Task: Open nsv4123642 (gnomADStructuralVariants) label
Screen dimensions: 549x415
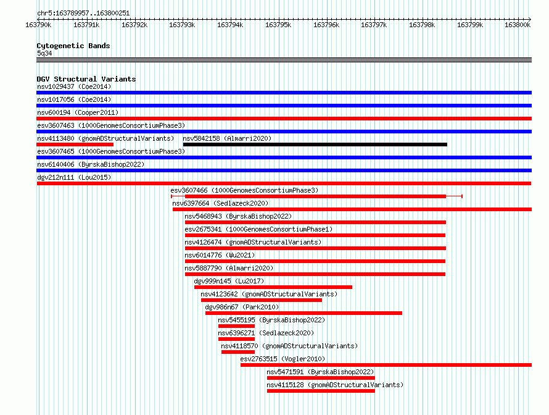Action: click(269, 294)
